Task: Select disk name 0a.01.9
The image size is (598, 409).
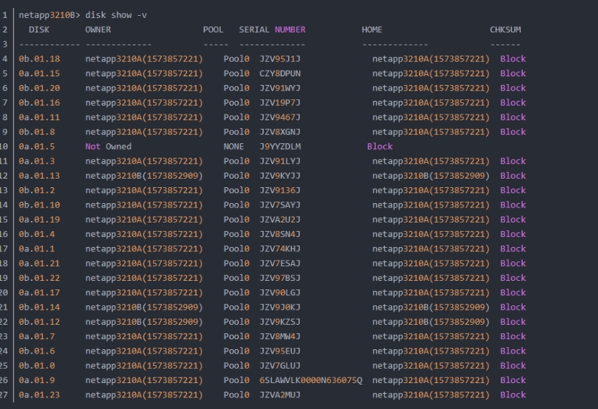Action: (x=37, y=380)
